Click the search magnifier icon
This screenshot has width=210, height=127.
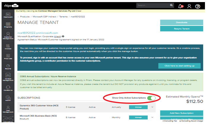(171, 5)
